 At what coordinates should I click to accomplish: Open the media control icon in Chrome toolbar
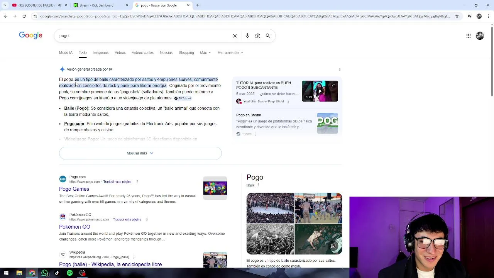coord(470,16)
